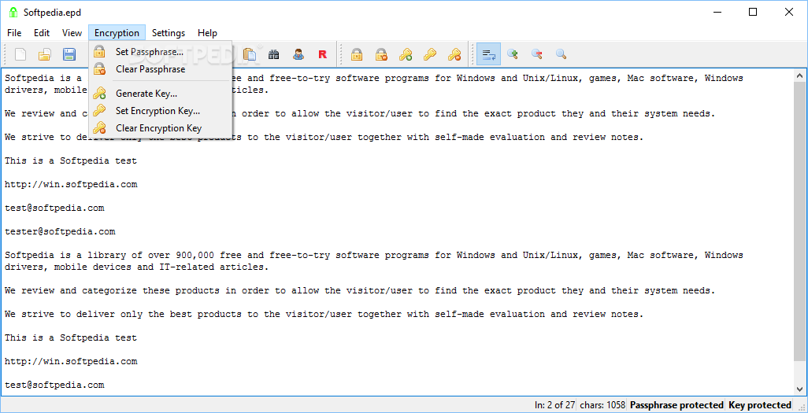Image resolution: width=808 pixels, height=413 pixels.
Task: Click scrollbar up arrow
Action: click(x=800, y=76)
